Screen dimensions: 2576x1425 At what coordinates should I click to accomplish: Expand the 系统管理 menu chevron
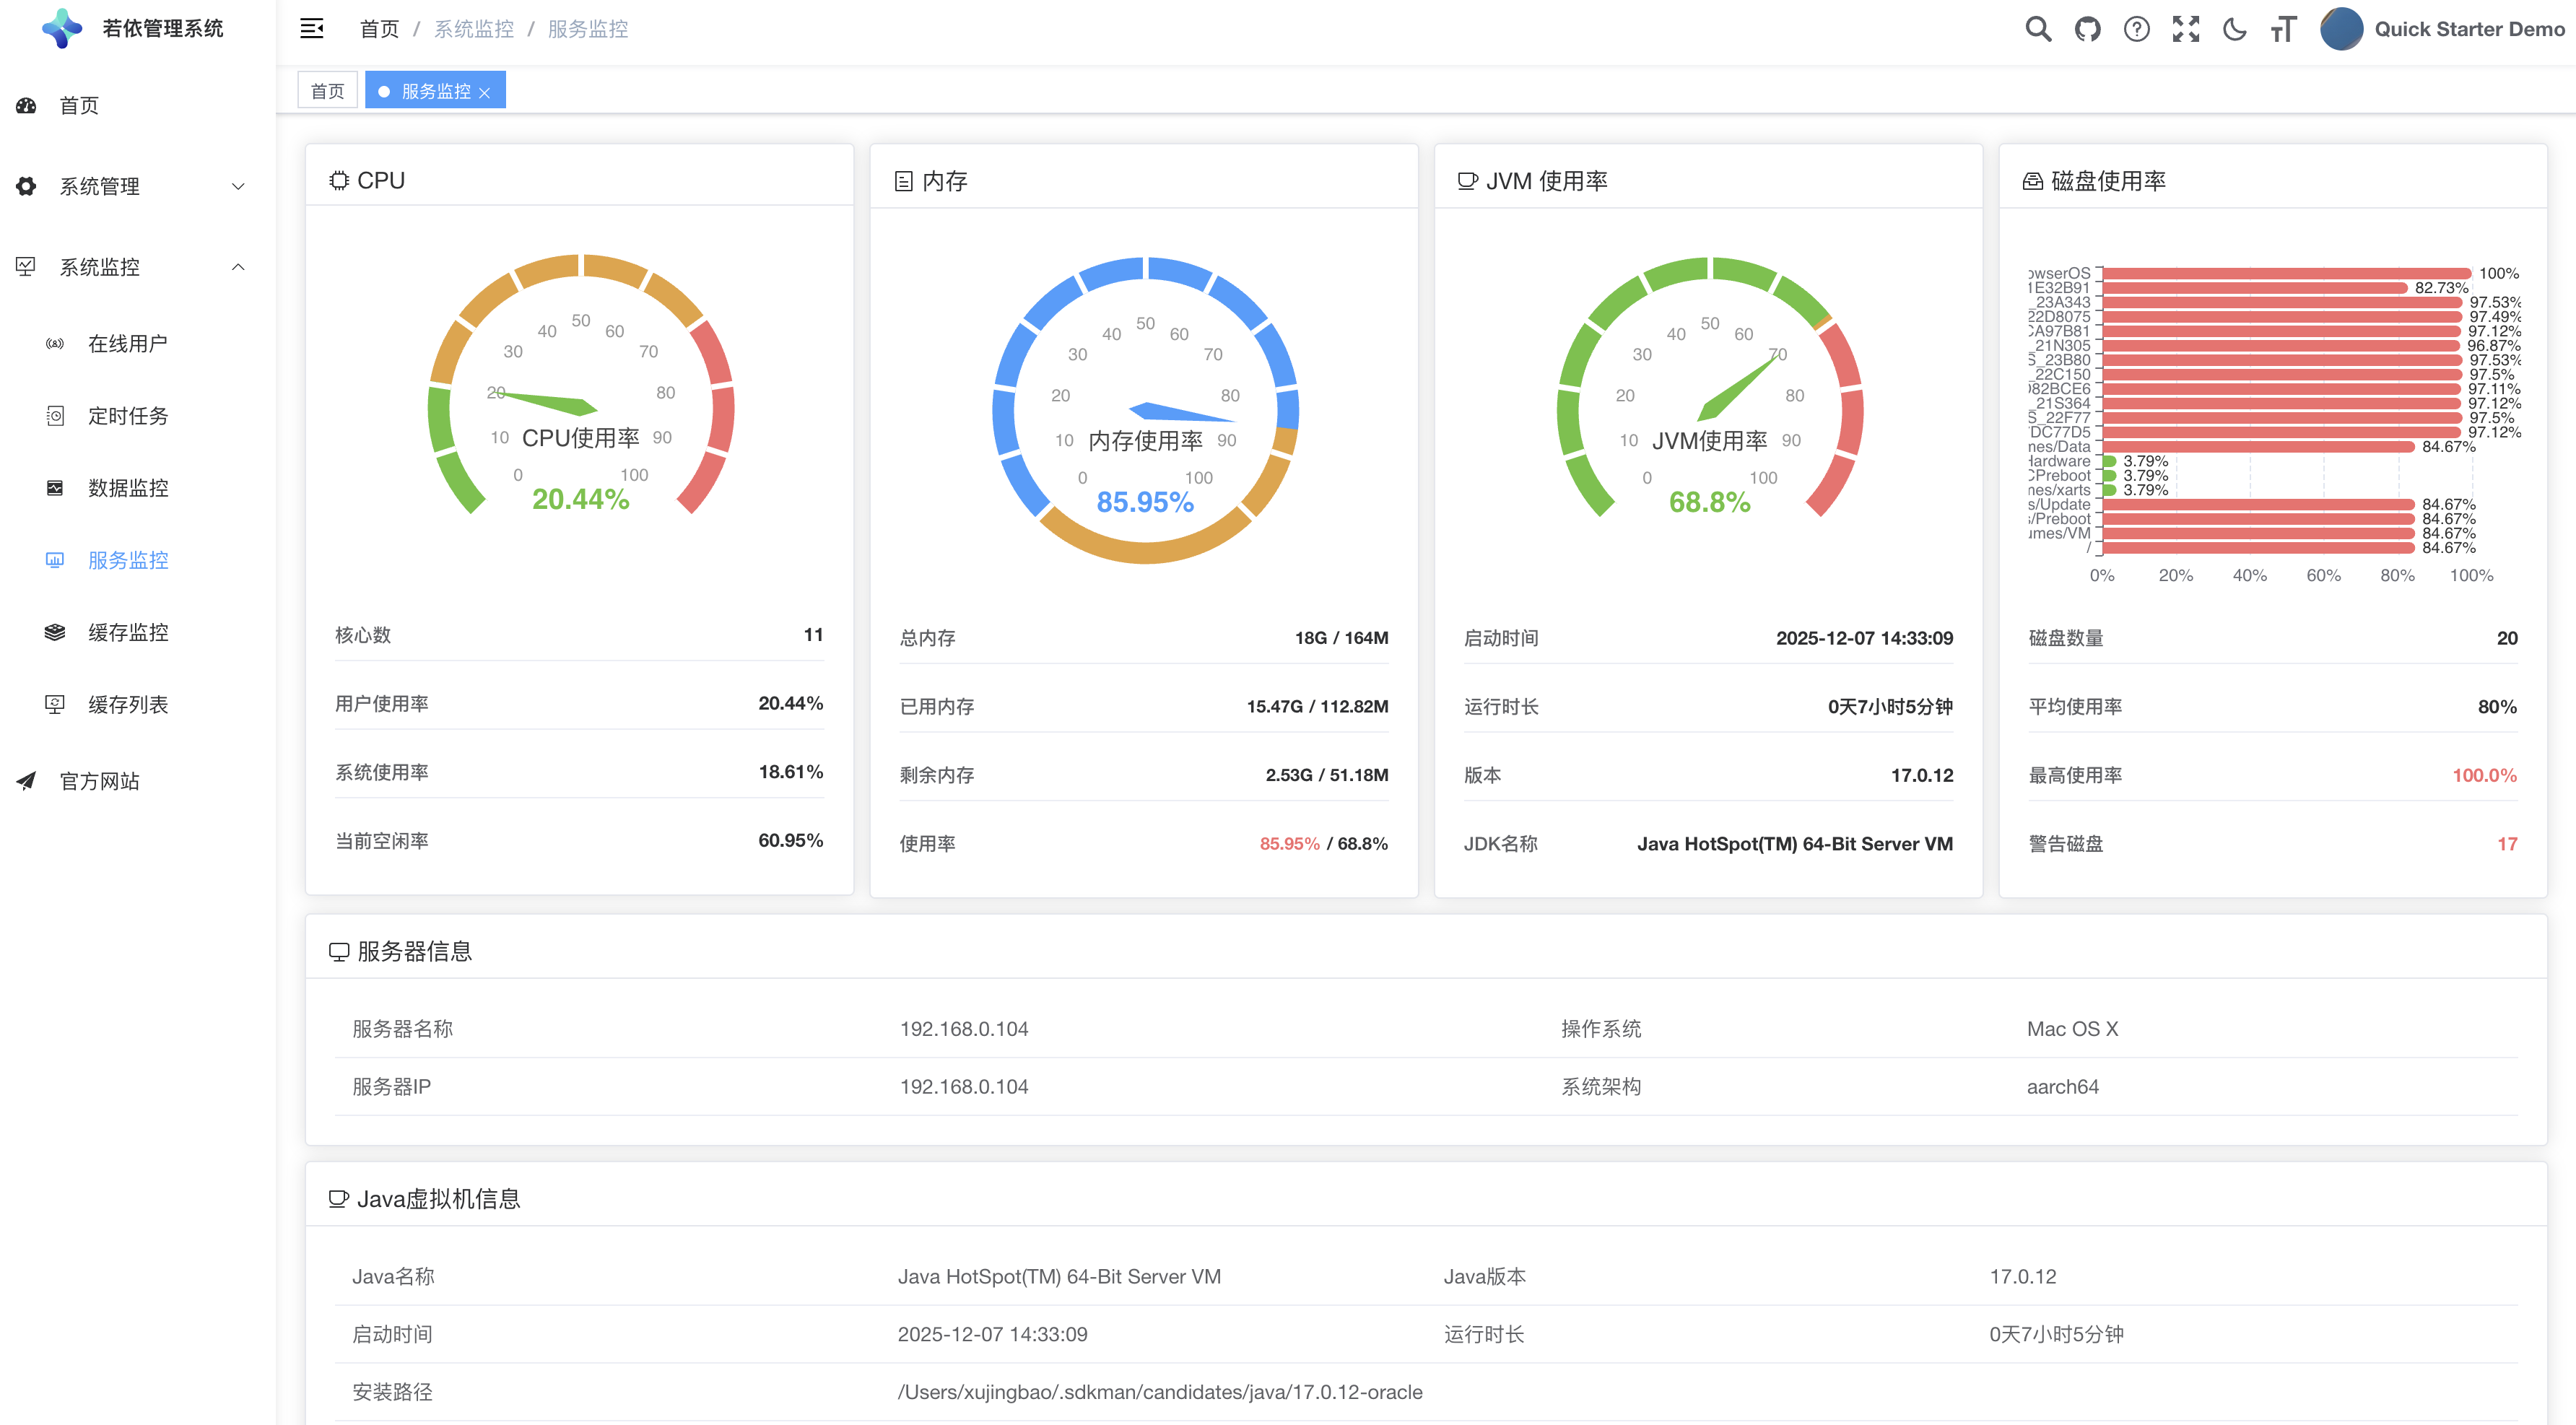click(238, 186)
